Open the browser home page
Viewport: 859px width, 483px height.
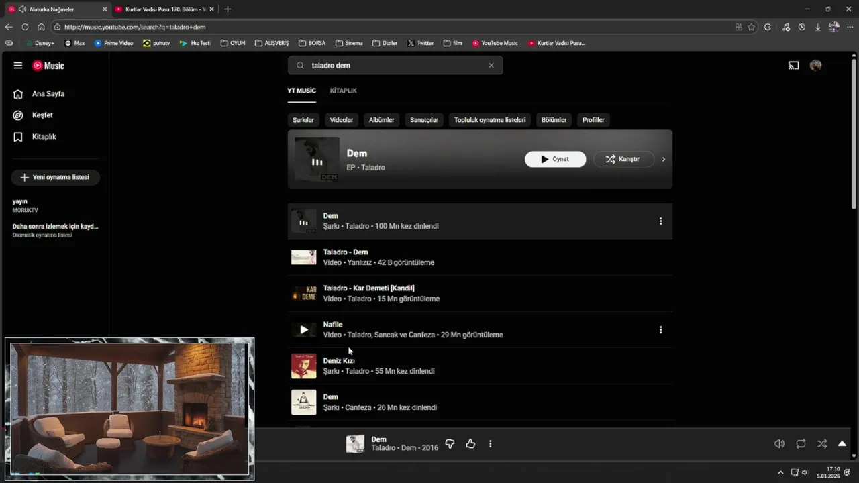click(x=41, y=27)
